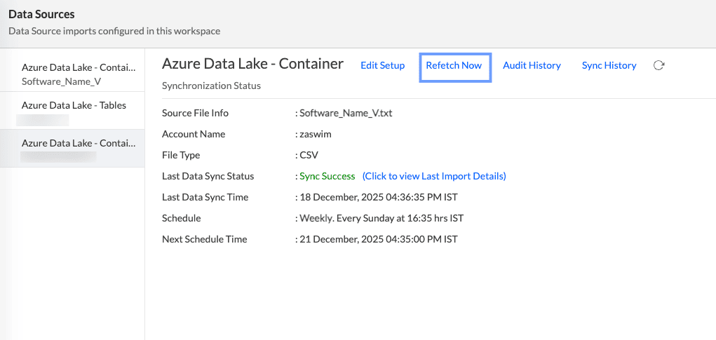Select Azure Data Lake - Tables source

tap(74, 105)
